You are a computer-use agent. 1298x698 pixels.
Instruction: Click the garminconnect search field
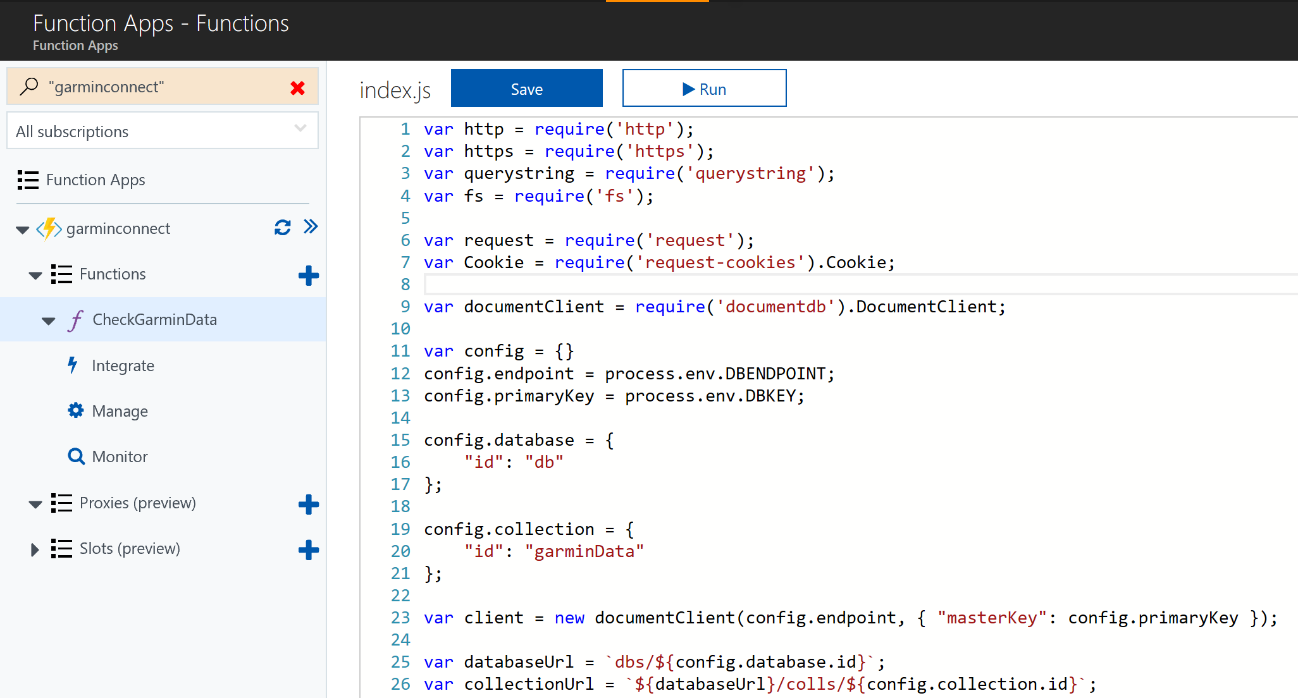point(162,87)
